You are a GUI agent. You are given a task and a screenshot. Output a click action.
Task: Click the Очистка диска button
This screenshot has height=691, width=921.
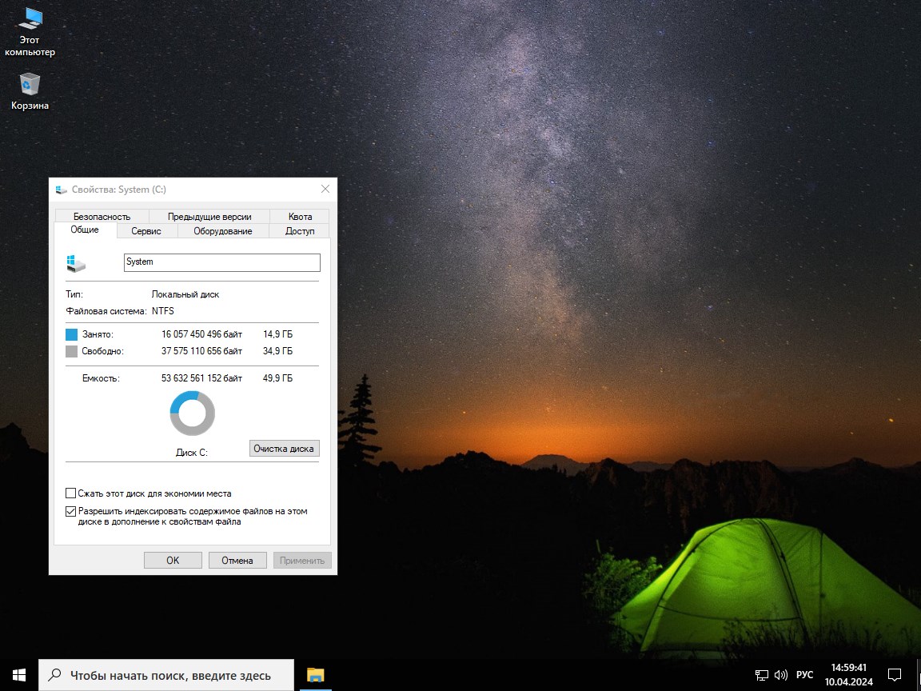click(285, 449)
